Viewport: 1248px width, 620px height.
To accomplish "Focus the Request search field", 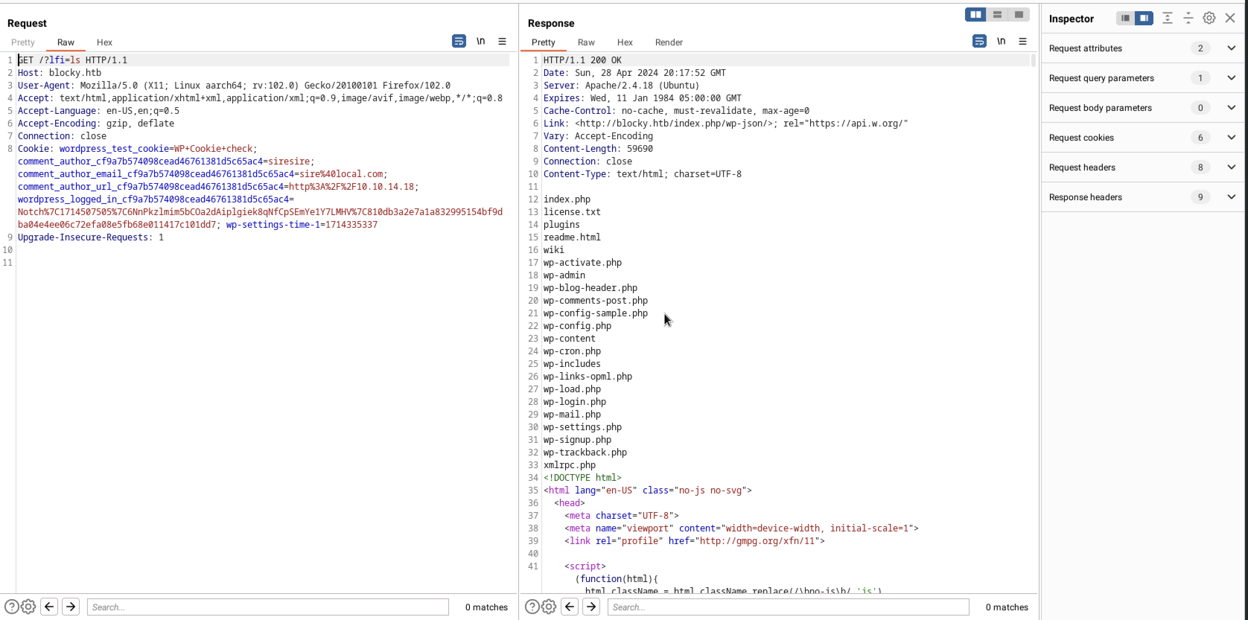I will (268, 607).
